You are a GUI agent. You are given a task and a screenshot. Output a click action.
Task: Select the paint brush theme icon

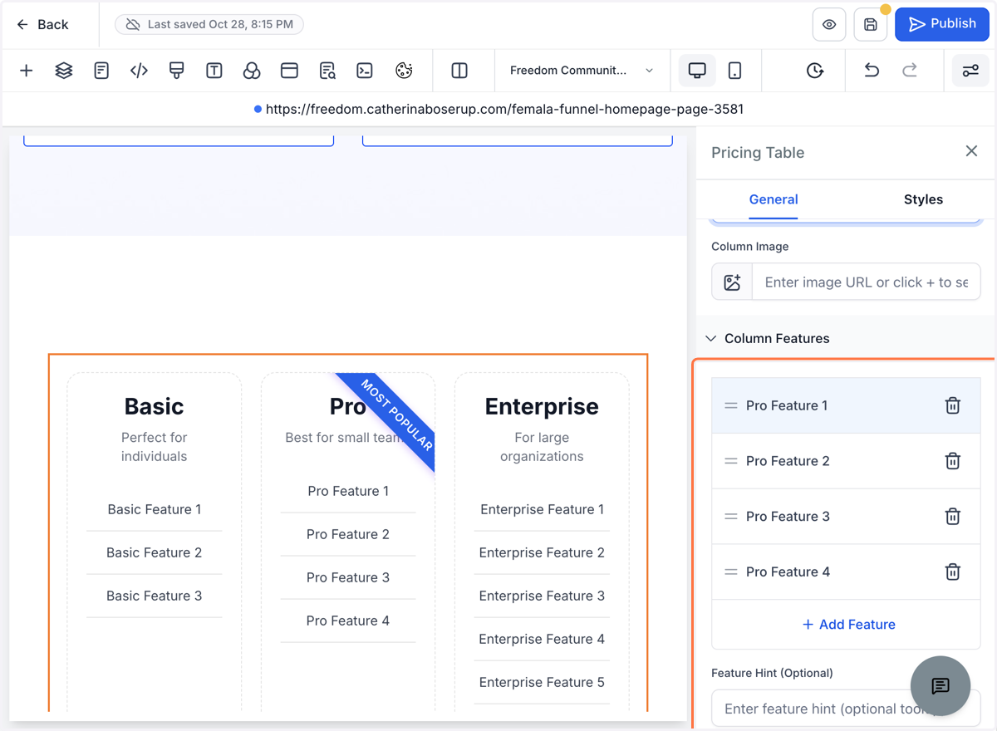click(176, 71)
